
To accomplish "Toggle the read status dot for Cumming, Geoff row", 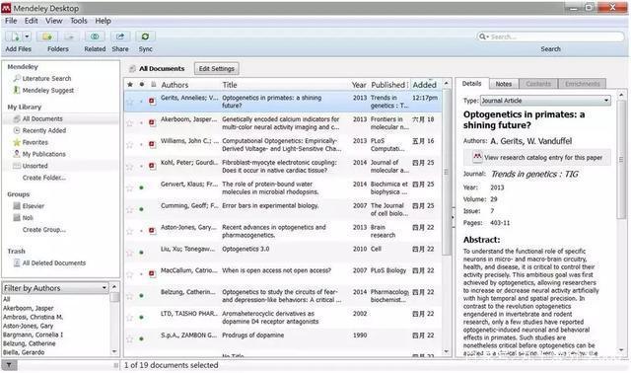I will pos(142,209).
